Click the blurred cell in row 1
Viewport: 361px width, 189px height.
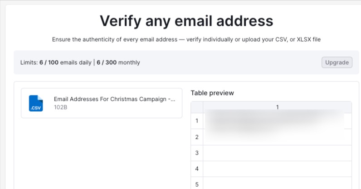pos(277,121)
